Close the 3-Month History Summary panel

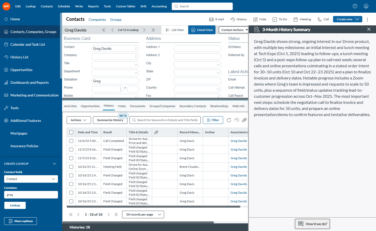coord(369,29)
